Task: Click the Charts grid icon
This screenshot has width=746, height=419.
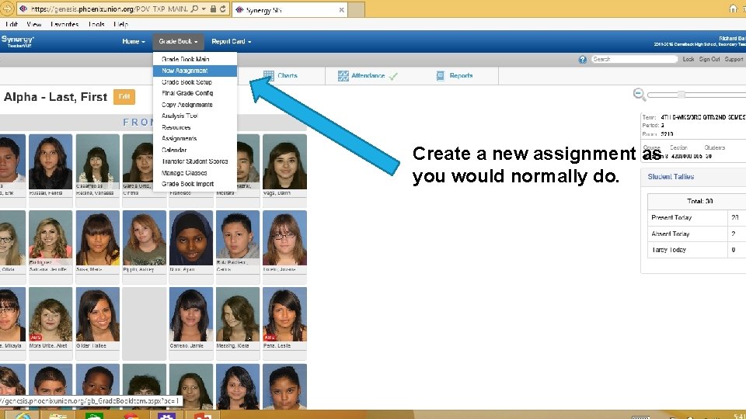Action: click(269, 76)
